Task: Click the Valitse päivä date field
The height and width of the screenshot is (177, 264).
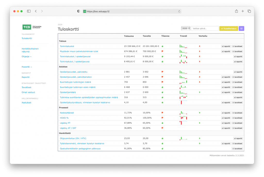Action: tap(205, 29)
